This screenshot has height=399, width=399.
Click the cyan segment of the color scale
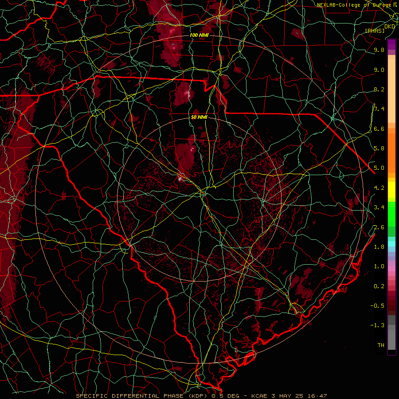coord(391,244)
